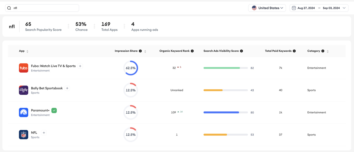Open Organic Keyword Rank info icon
Viewport: 354px width, 152px height.
point(192,51)
